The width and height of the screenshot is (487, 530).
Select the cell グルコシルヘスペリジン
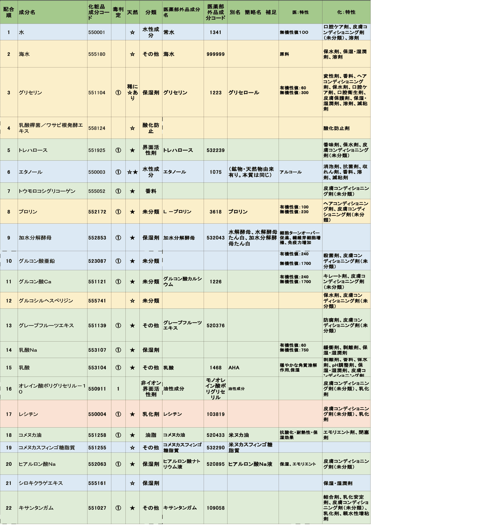[53, 301]
